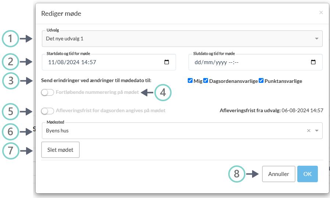330x198 pixels.
Task: Uncheck the Punktansvarlige checkbox
Action: tap(261, 81)
